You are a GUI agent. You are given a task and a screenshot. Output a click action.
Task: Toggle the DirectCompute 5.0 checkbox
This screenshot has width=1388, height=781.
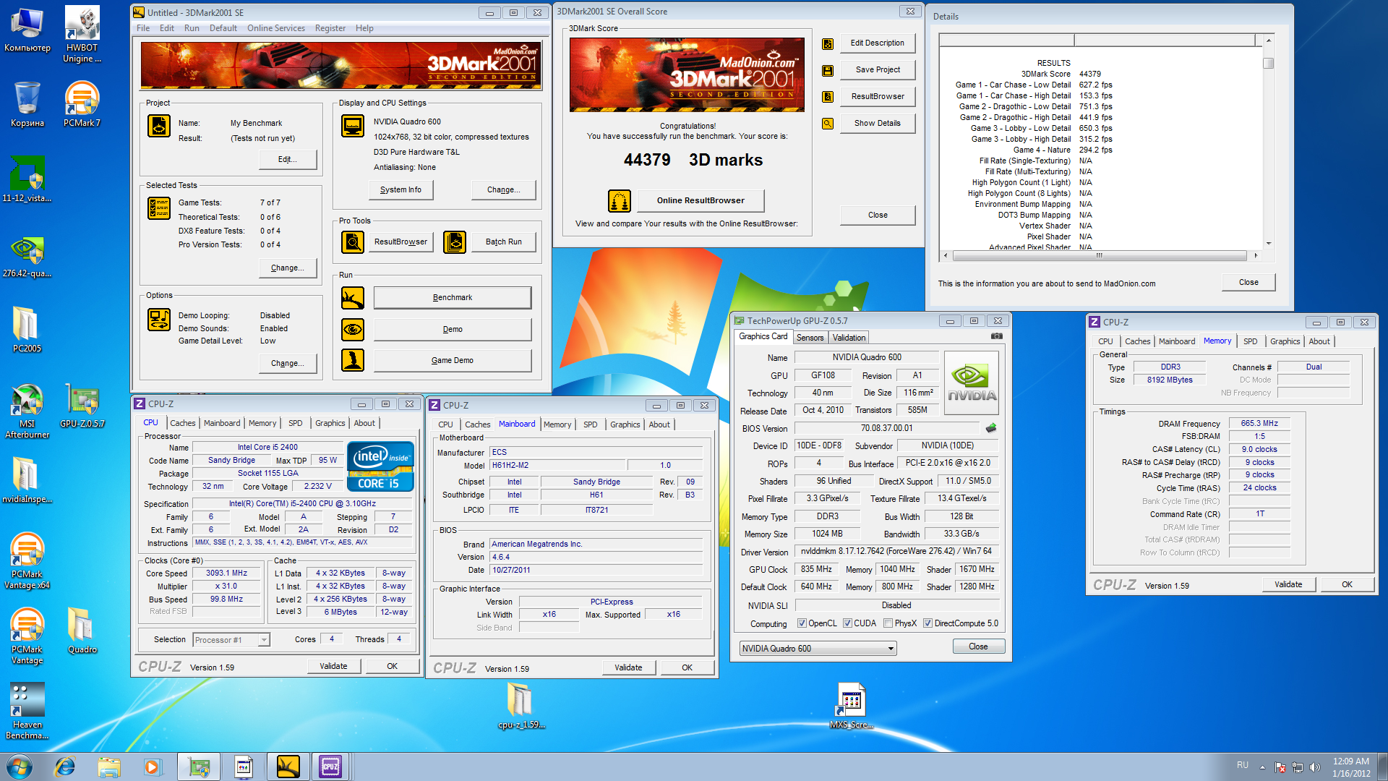[x=928, y=623]
